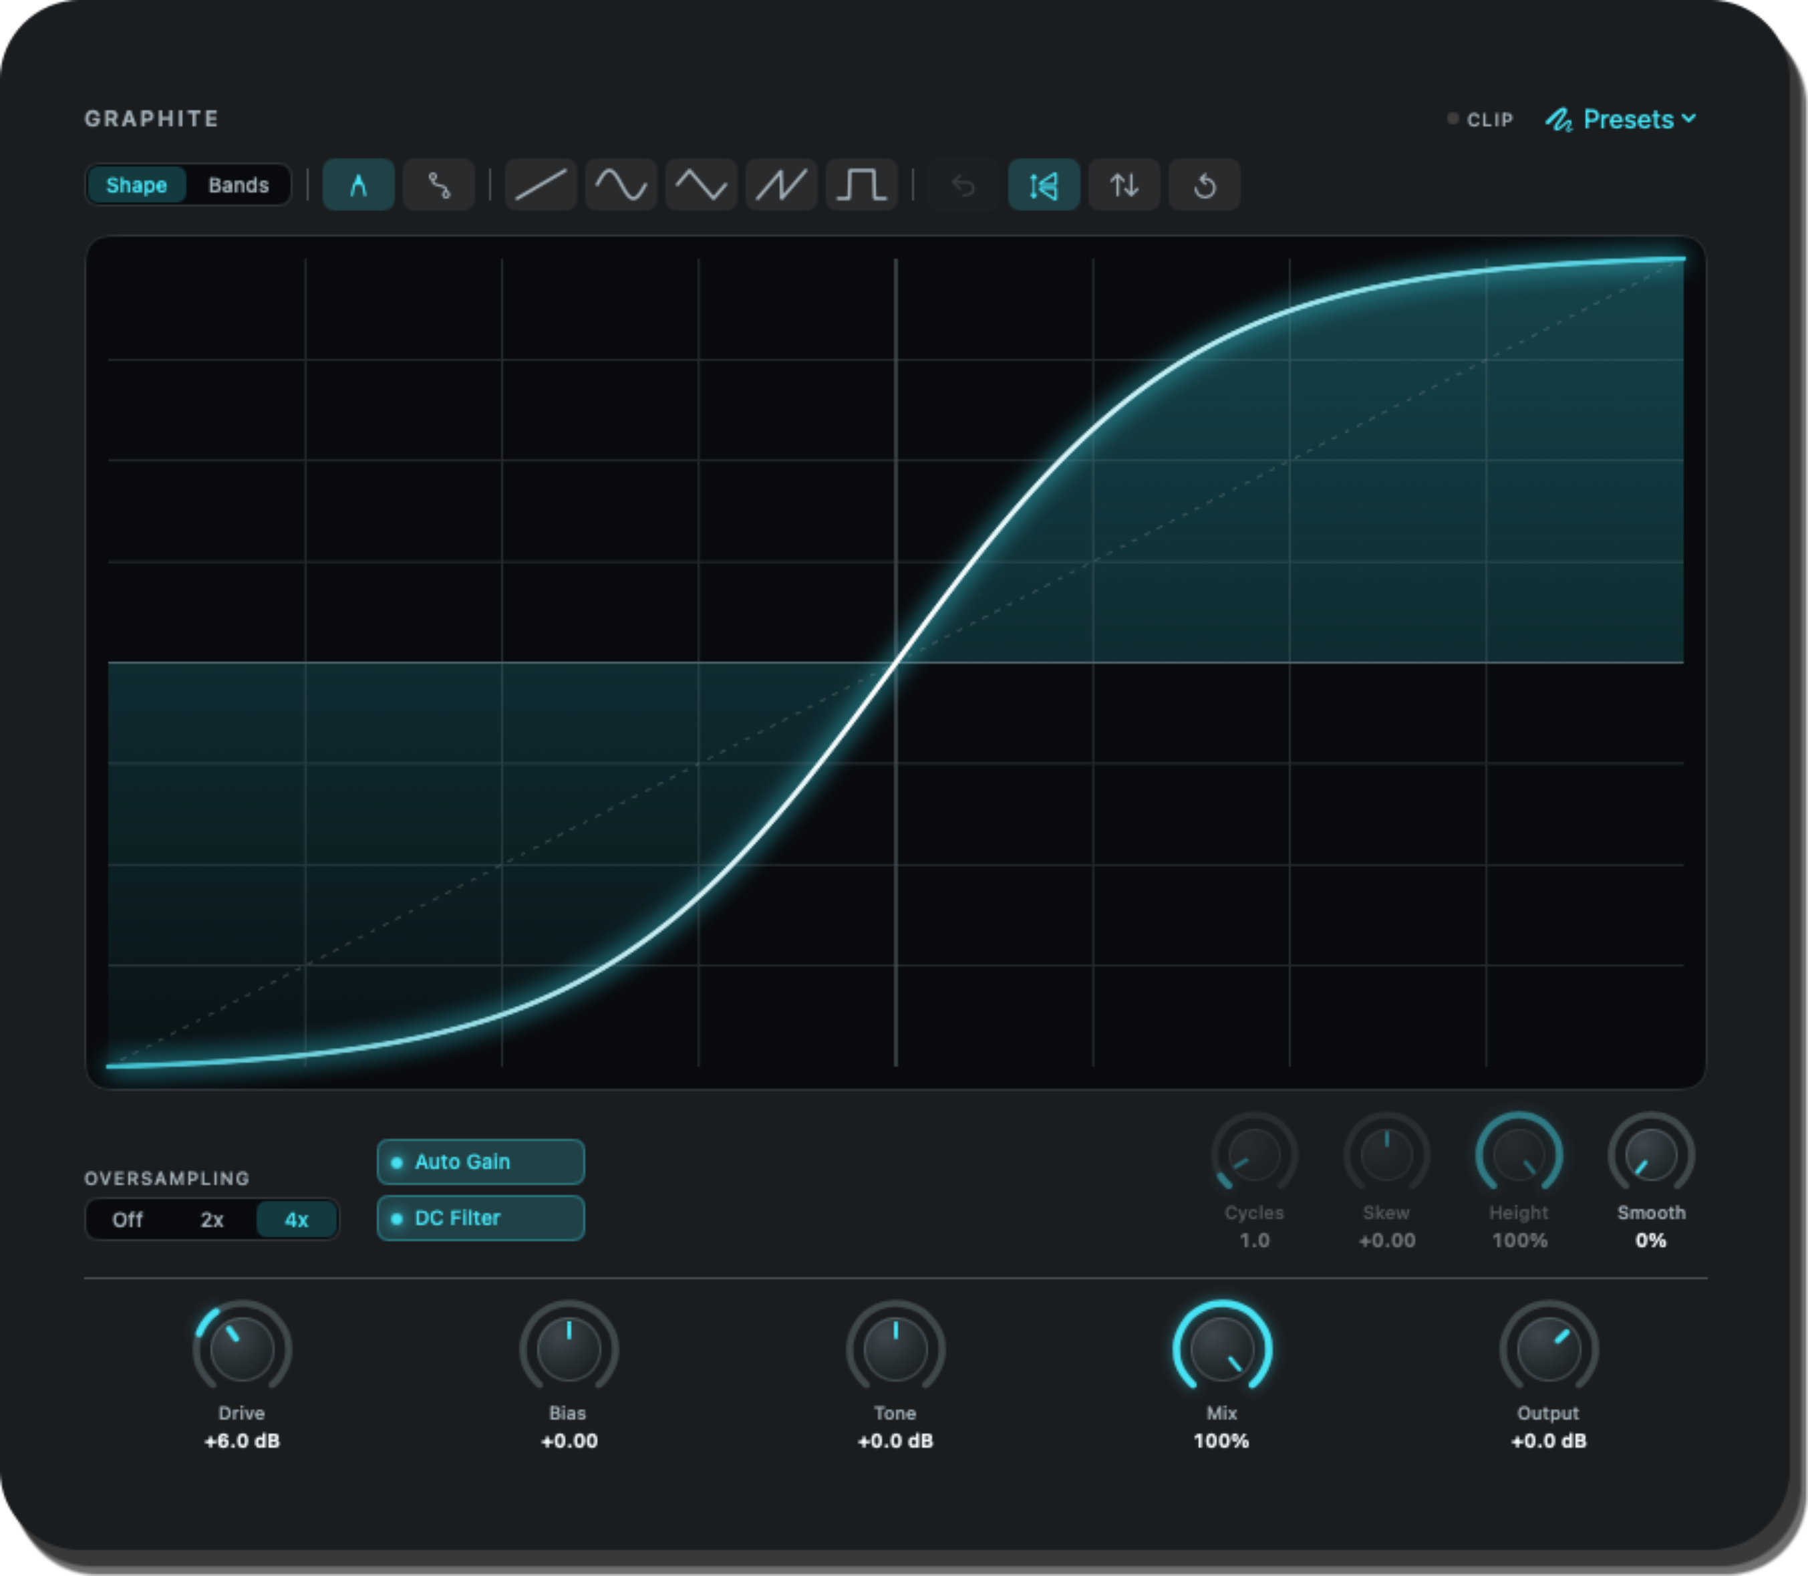Click the Smooth value 0%
The height and width of the screenshot is (1576, 1808).
click(x=1652, y=1241)
